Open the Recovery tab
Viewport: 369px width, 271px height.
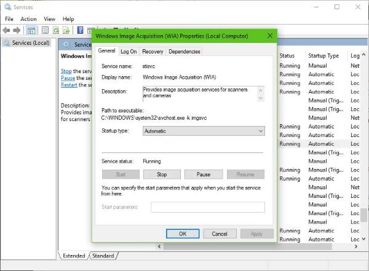[153, 52]
